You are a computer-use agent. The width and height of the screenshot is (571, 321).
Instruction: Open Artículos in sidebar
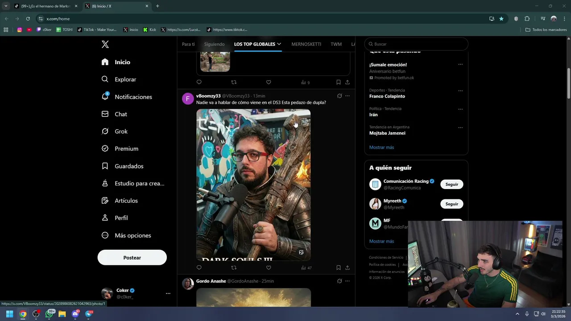click(x=120, y=201)
